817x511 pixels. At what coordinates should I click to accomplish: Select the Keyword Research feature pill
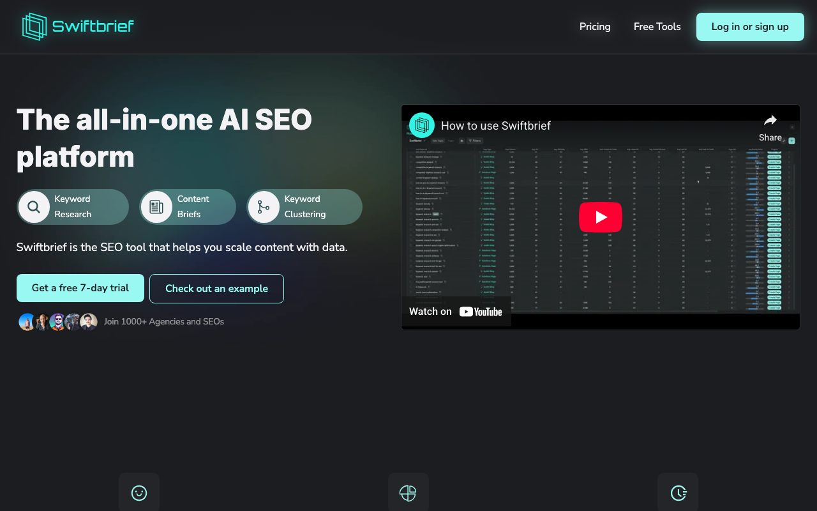pyautogui.click(x=73, y=207)
